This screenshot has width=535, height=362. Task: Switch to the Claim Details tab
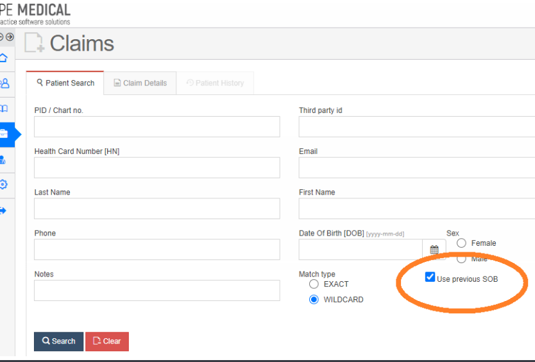click(x=140, y=83)
